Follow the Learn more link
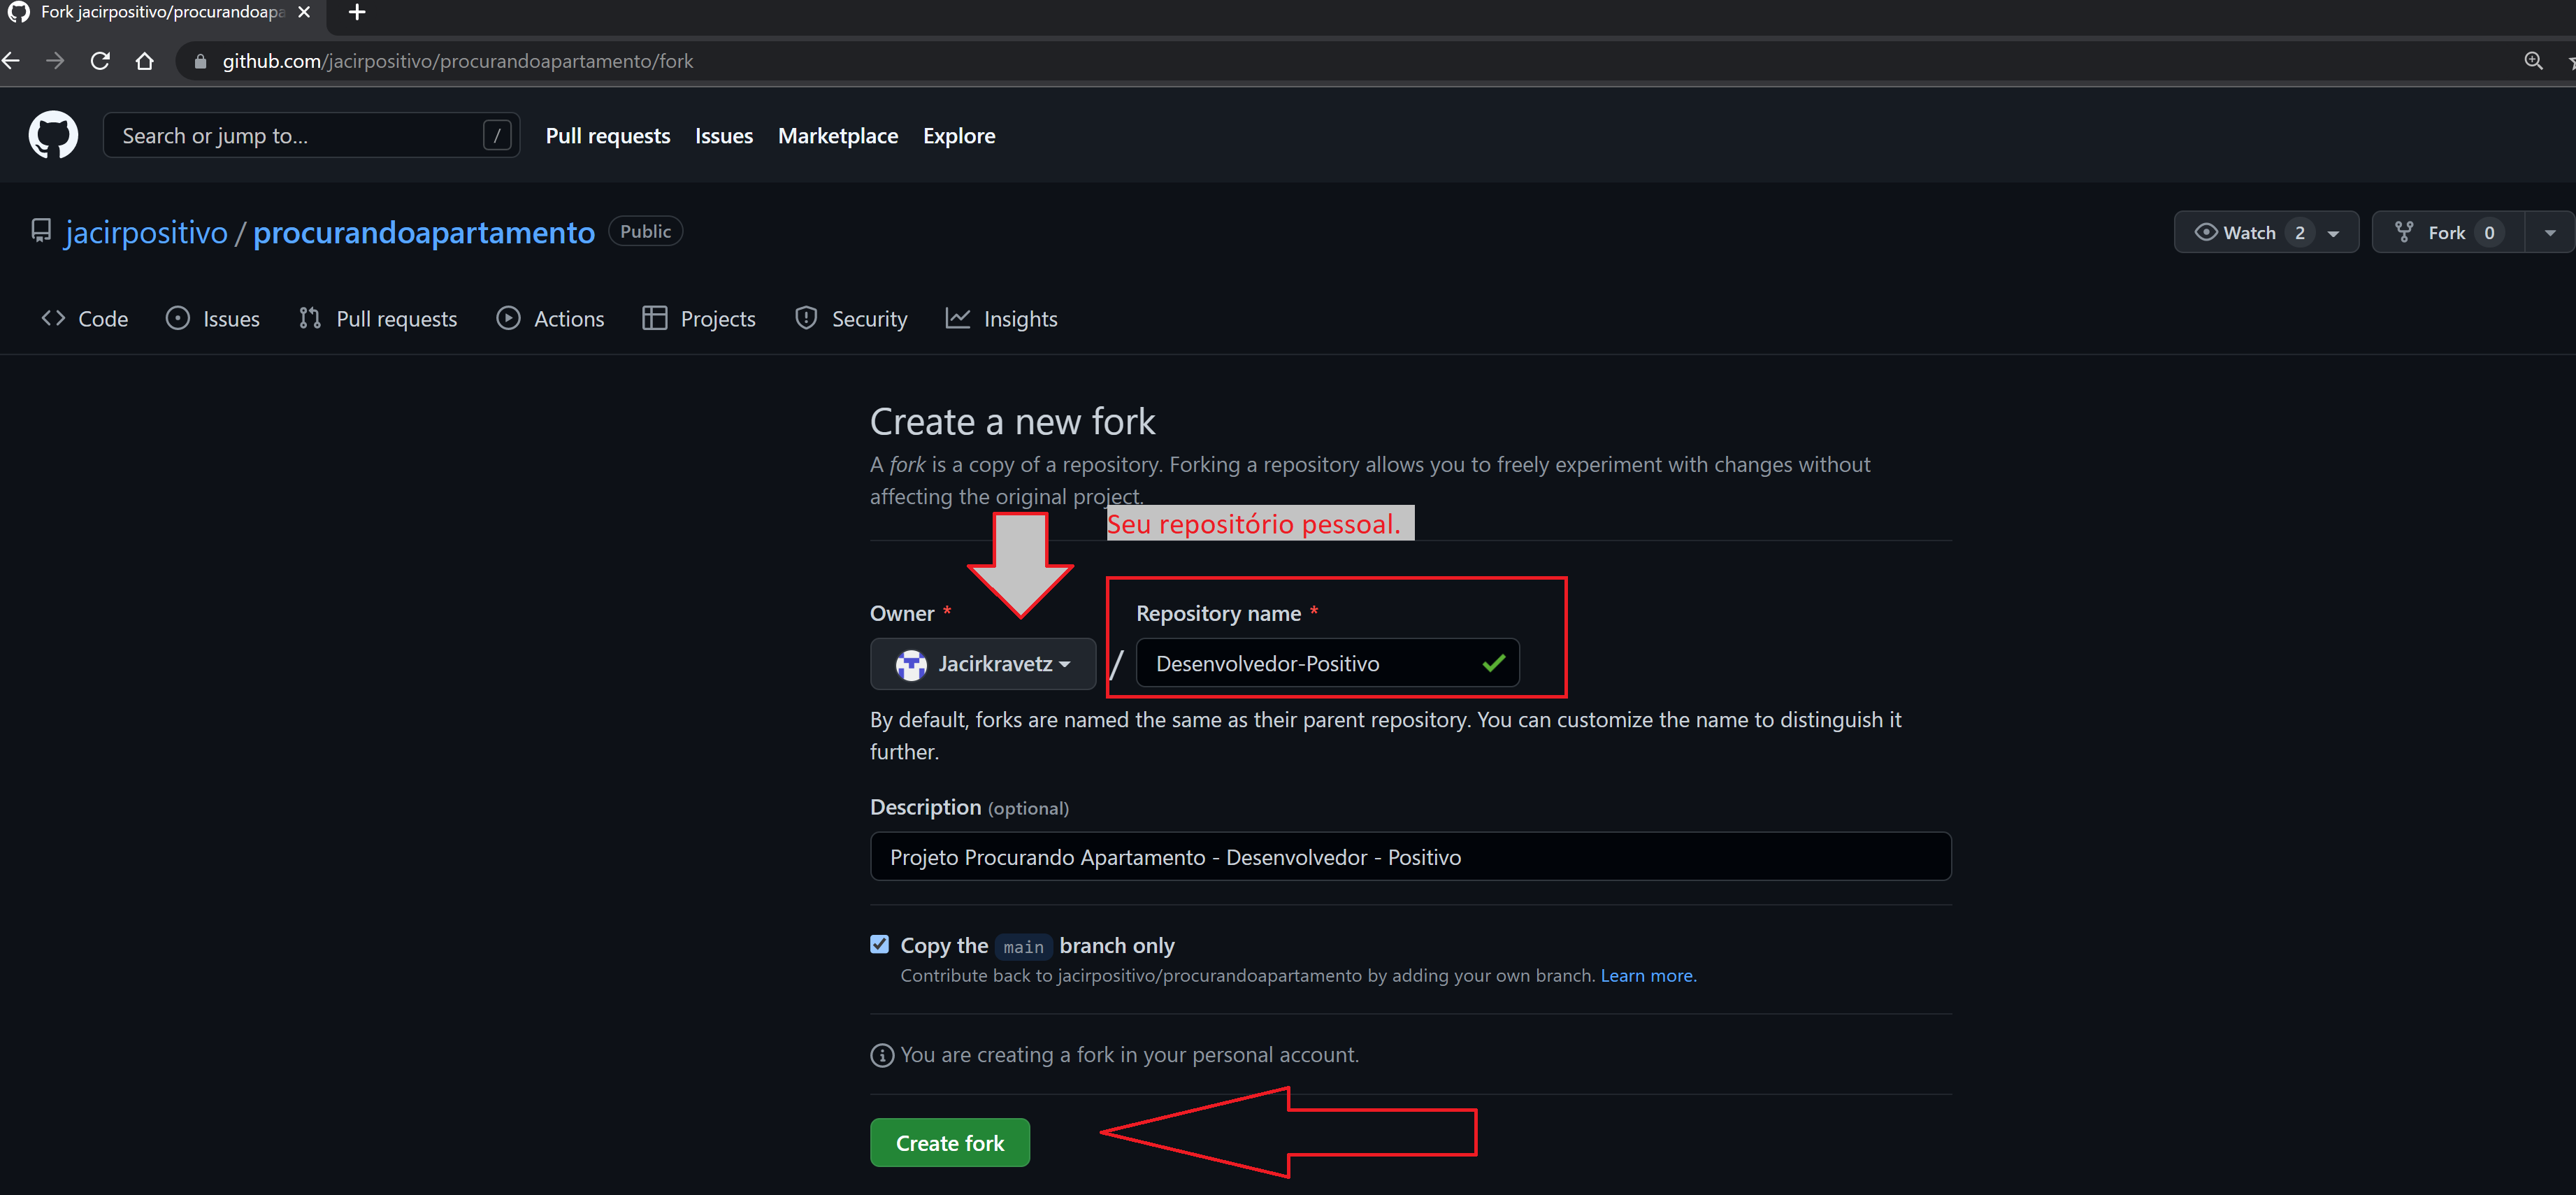This screenshot has height=1195, width=2576. (x=1648, y=975)
